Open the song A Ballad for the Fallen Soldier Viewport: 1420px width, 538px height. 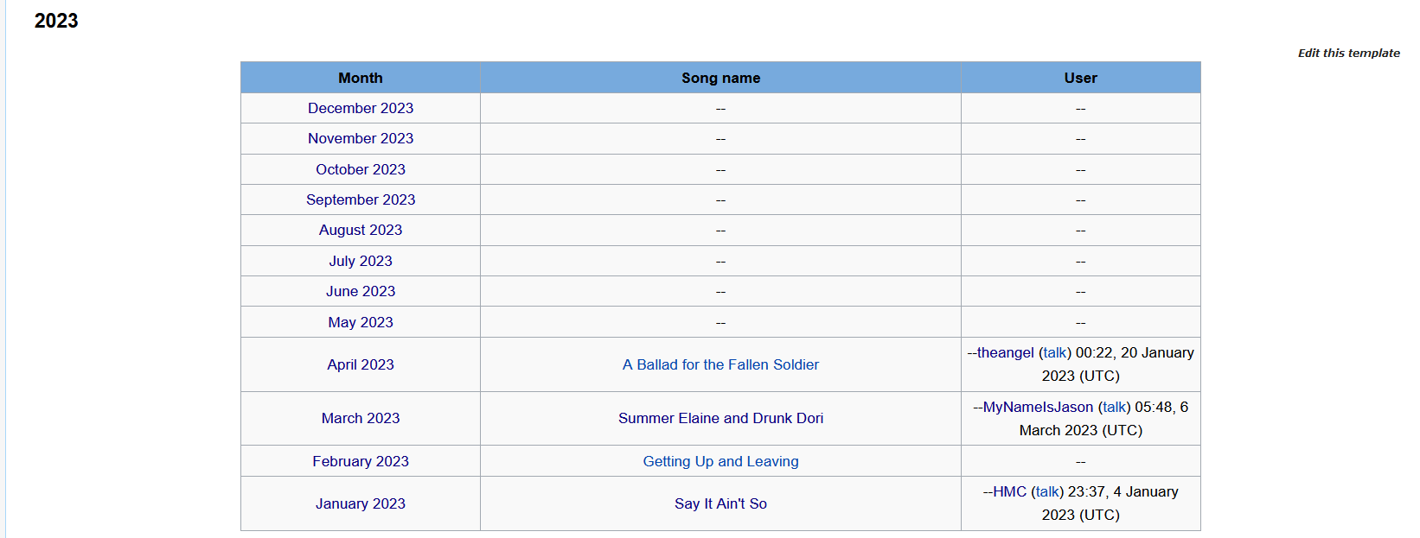(720, 364)
